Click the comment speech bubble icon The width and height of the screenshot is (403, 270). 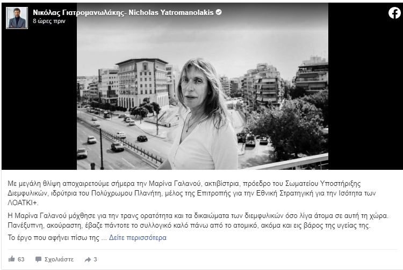(38, 259)
